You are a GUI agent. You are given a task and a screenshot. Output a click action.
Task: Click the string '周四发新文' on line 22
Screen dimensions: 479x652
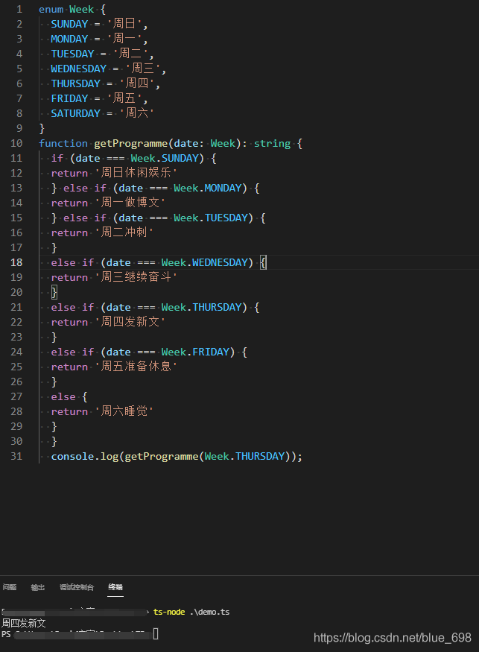click(x=130, y=321)
